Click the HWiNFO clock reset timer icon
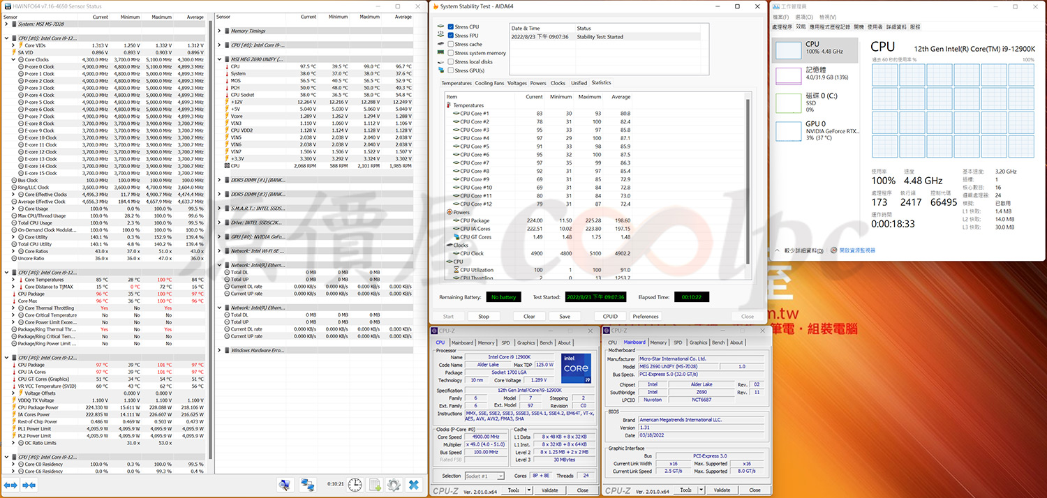Screen dimensions: 1047x498 point(355,485)
